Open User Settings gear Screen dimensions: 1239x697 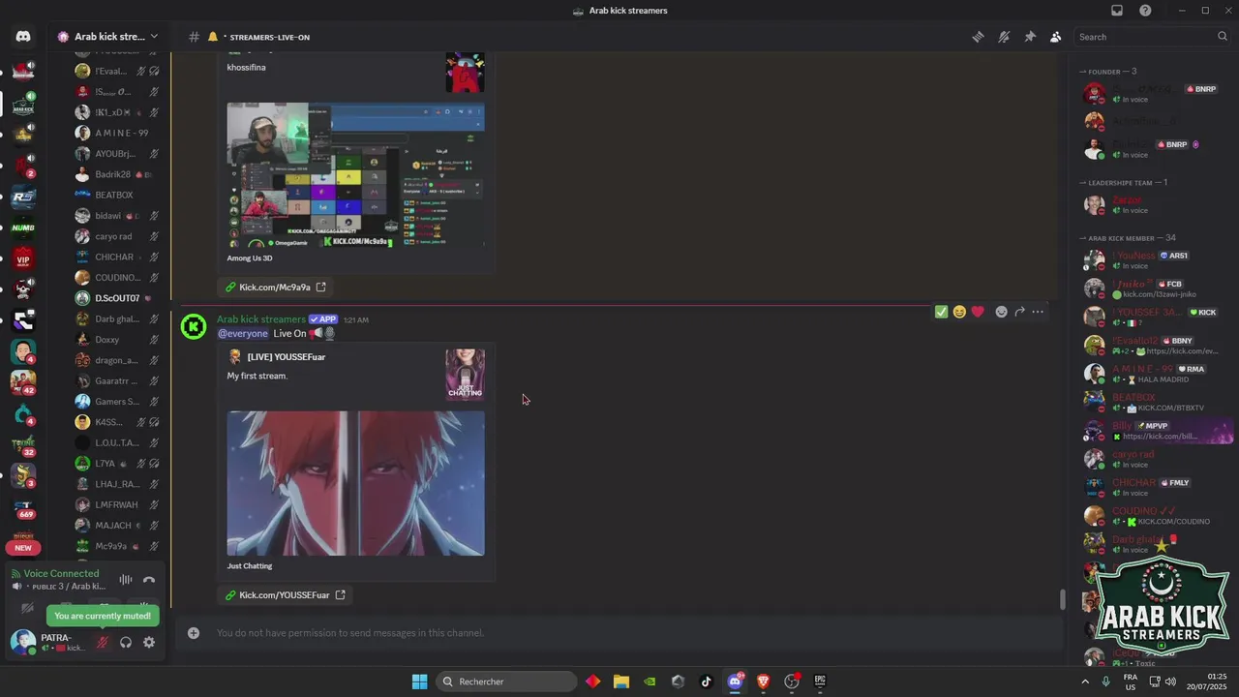(x=149, y=642)
